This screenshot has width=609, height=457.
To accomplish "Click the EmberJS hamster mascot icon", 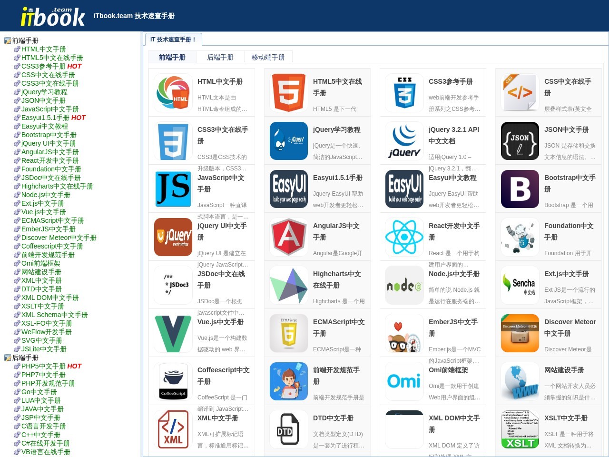I will 404,333.
